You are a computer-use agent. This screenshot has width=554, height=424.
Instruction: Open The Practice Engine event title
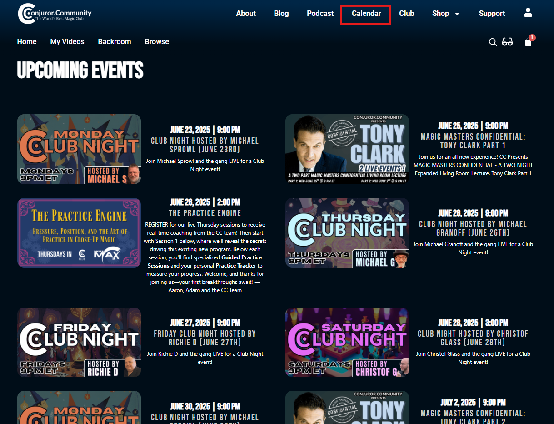[x=205, y=213]
